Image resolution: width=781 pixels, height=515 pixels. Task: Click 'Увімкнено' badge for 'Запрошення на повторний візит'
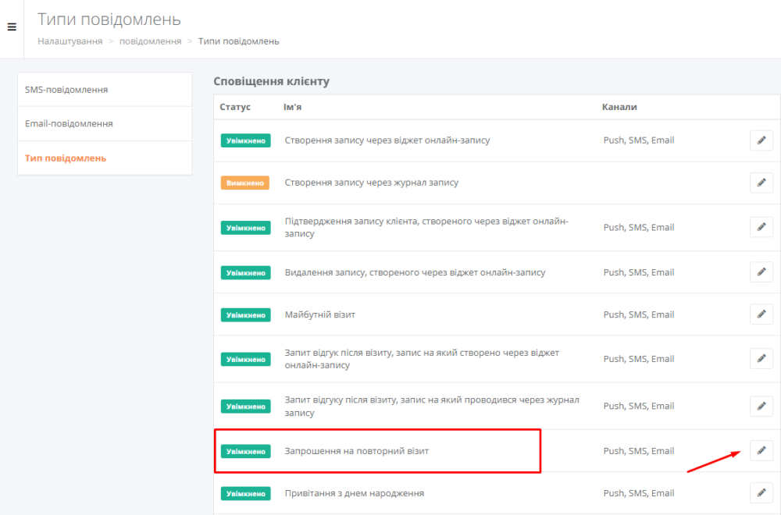245,451
